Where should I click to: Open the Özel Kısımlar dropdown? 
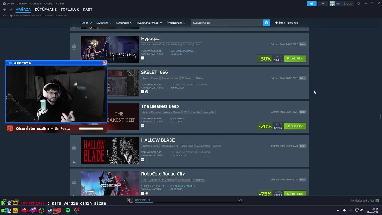click(x=176, y=23)
